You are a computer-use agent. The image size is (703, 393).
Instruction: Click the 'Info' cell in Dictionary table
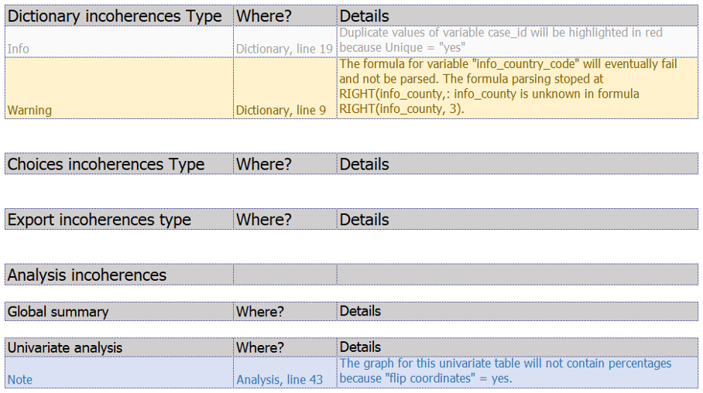119,42
